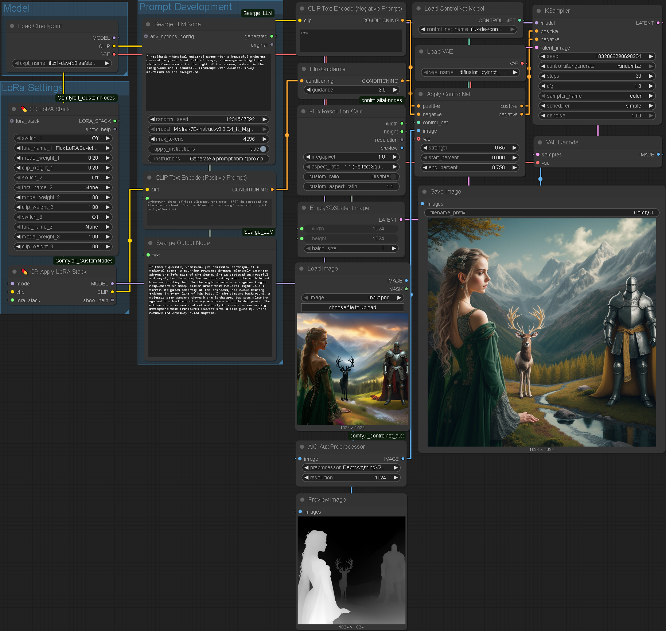Click the Load Image MASK output socket

coord(406,289)
